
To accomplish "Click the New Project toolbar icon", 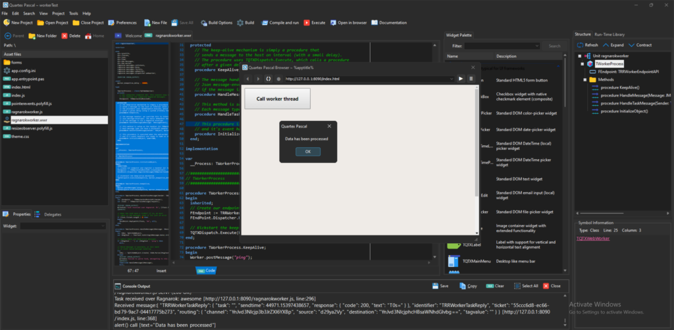I will [7, 22].
